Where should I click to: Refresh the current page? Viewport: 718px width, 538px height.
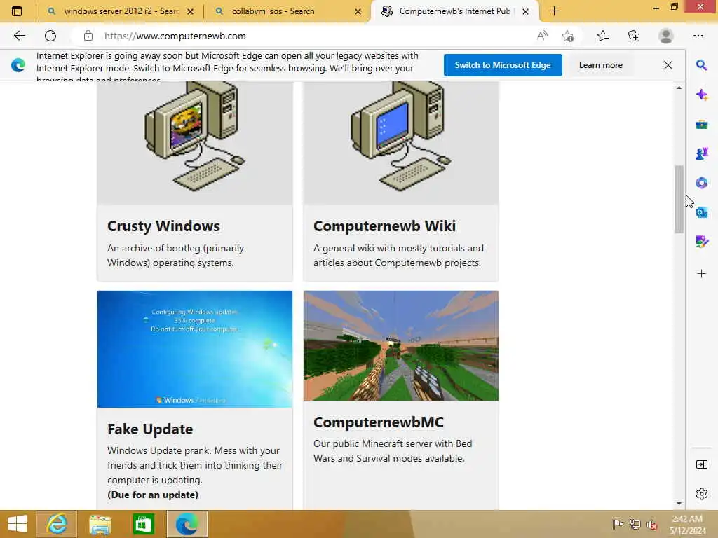(50, 36)
